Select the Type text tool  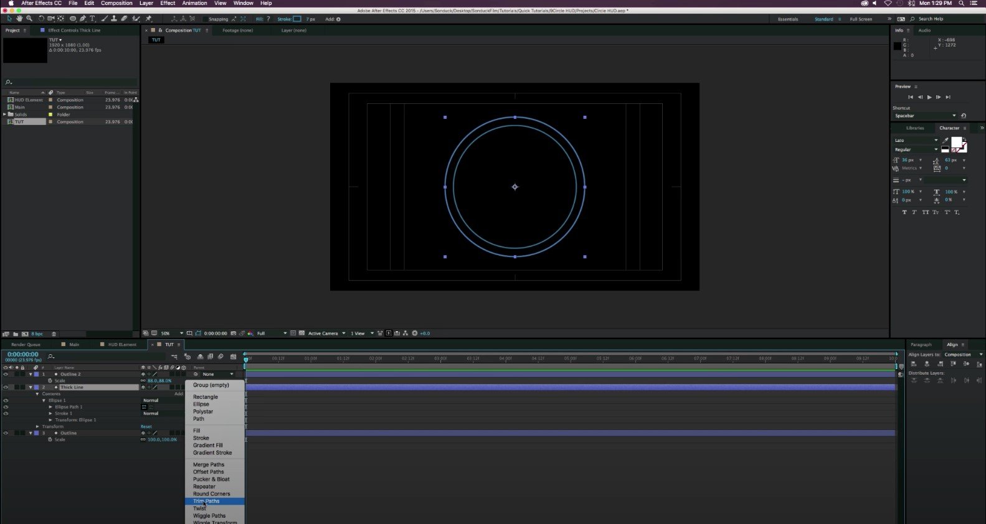[93, 19]
